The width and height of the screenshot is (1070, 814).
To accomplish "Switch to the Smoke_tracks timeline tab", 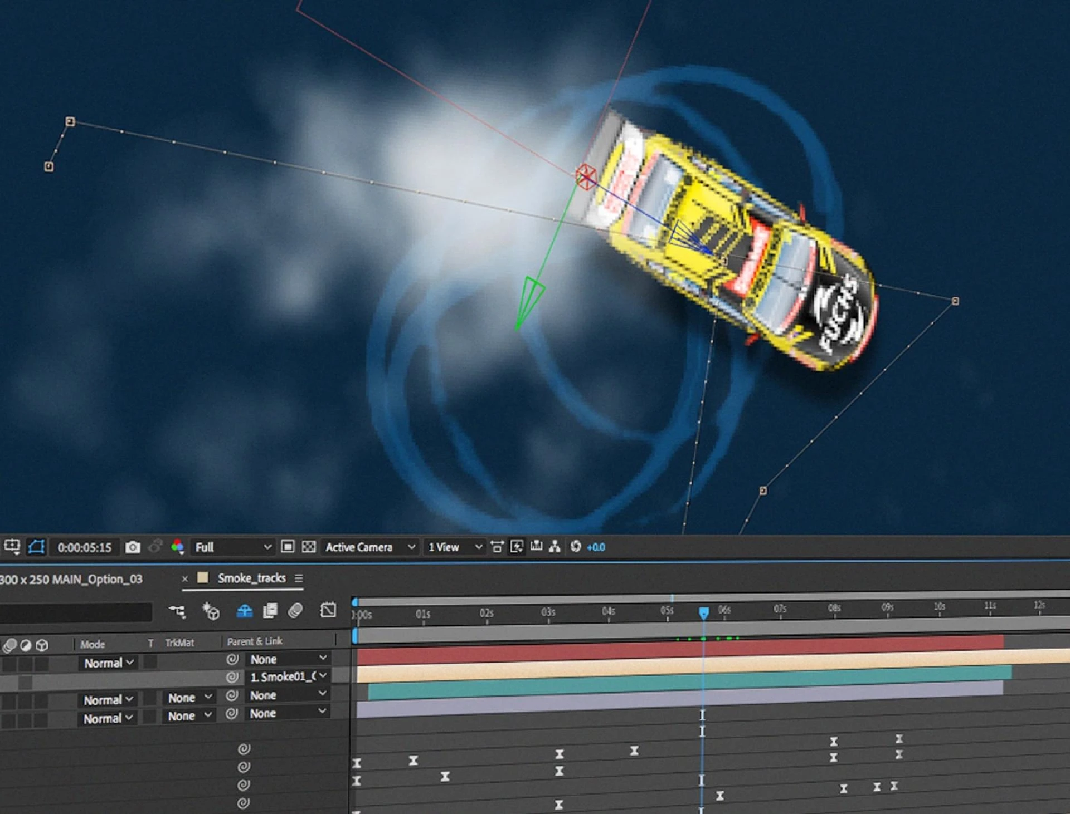I will pos(251,578).
